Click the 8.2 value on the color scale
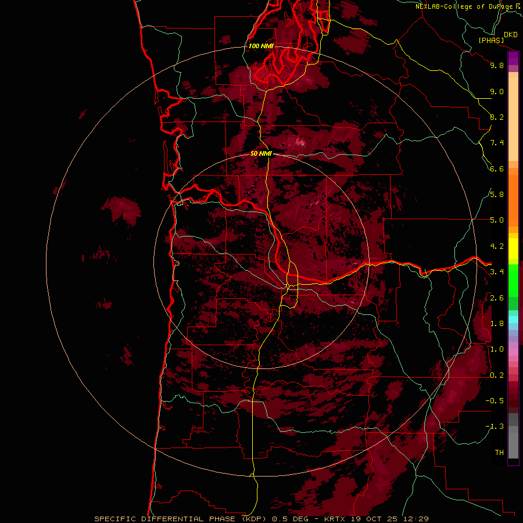 497,117
